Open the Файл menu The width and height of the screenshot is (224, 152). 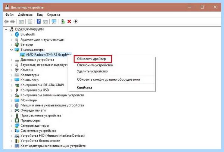pyautogui.click(x=9, y=15)
